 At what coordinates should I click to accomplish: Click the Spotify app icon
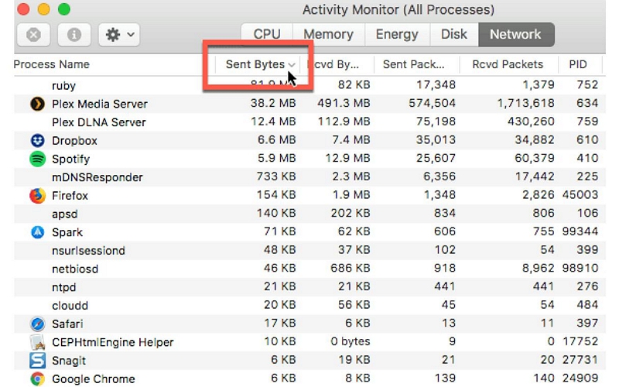pos(37,159)
